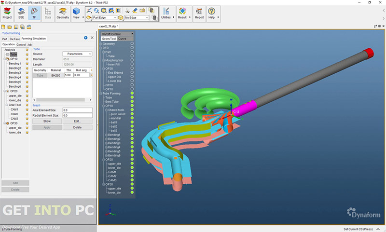386x232 pixels.
Task: Open the Project toolbar button
Action: (7, 12)
